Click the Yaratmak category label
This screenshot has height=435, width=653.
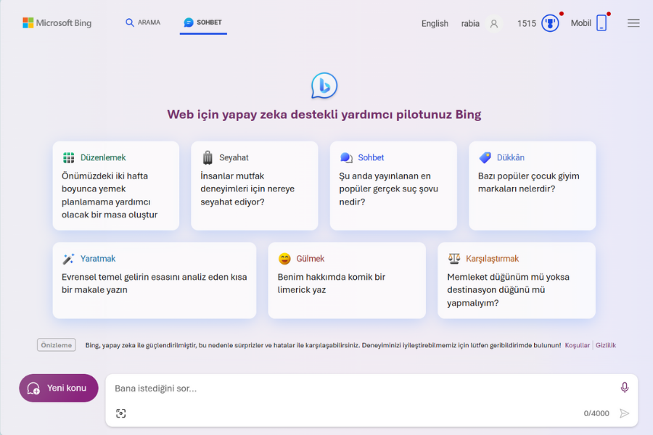pos(98,259)
